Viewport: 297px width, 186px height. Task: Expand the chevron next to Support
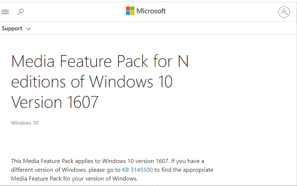coord(29,29)
